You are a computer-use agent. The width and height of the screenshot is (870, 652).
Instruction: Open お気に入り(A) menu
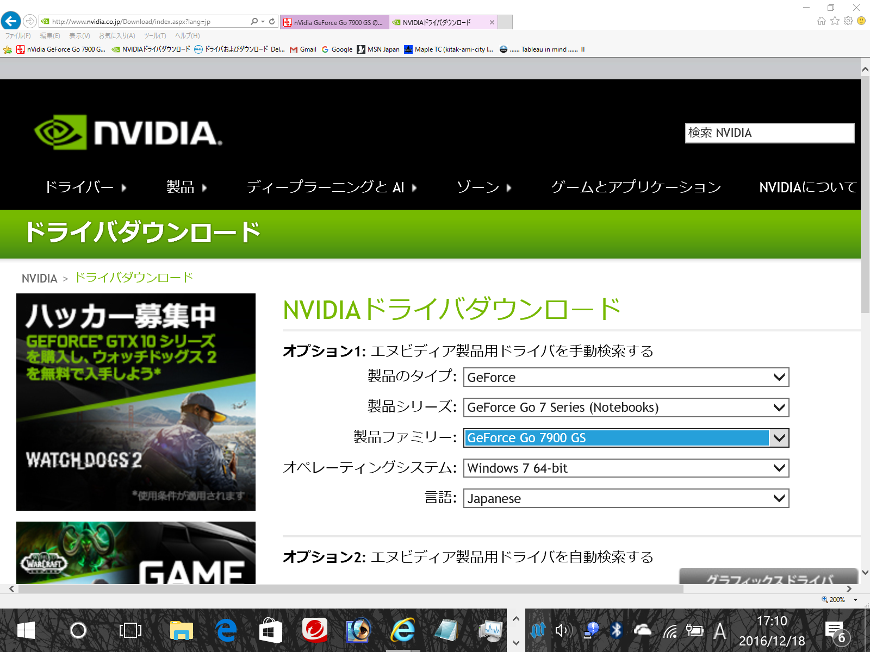pos(117,36)
